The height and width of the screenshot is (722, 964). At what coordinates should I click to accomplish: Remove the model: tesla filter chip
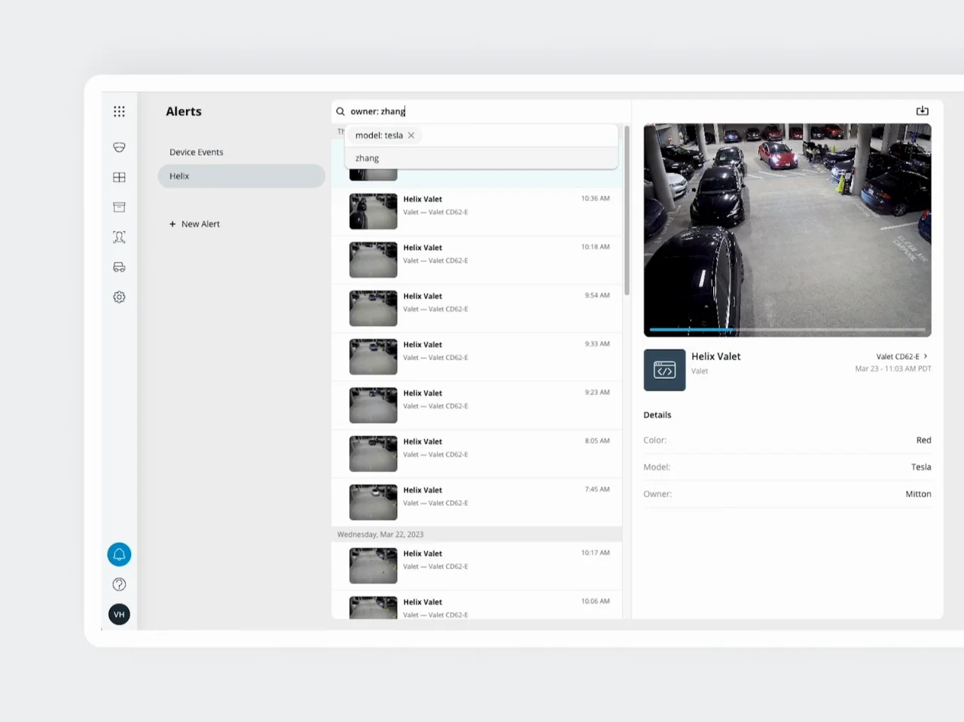pos(411,136)
